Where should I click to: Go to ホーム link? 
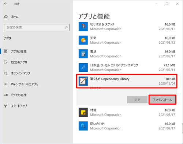coord(15,17)
